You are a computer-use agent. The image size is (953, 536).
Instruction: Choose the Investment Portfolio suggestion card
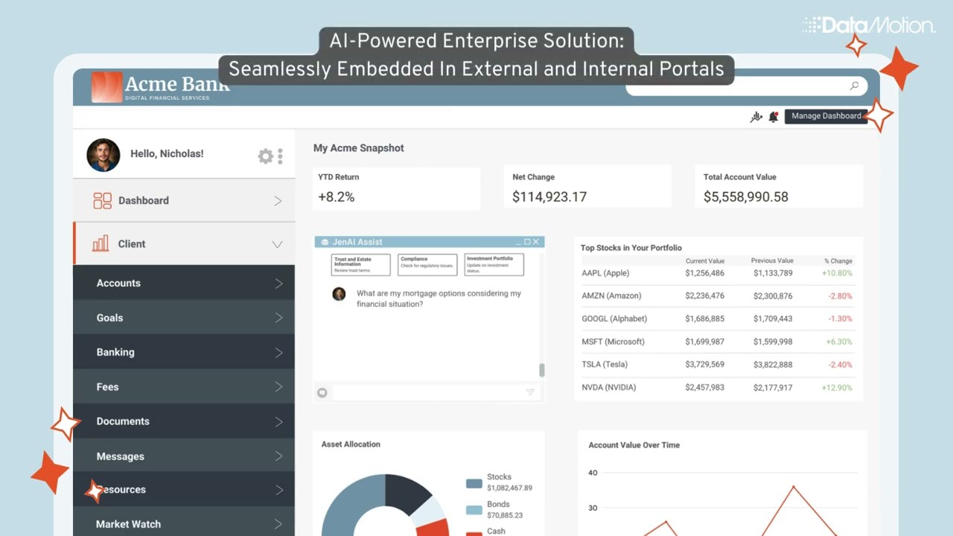tap(494, 264)
